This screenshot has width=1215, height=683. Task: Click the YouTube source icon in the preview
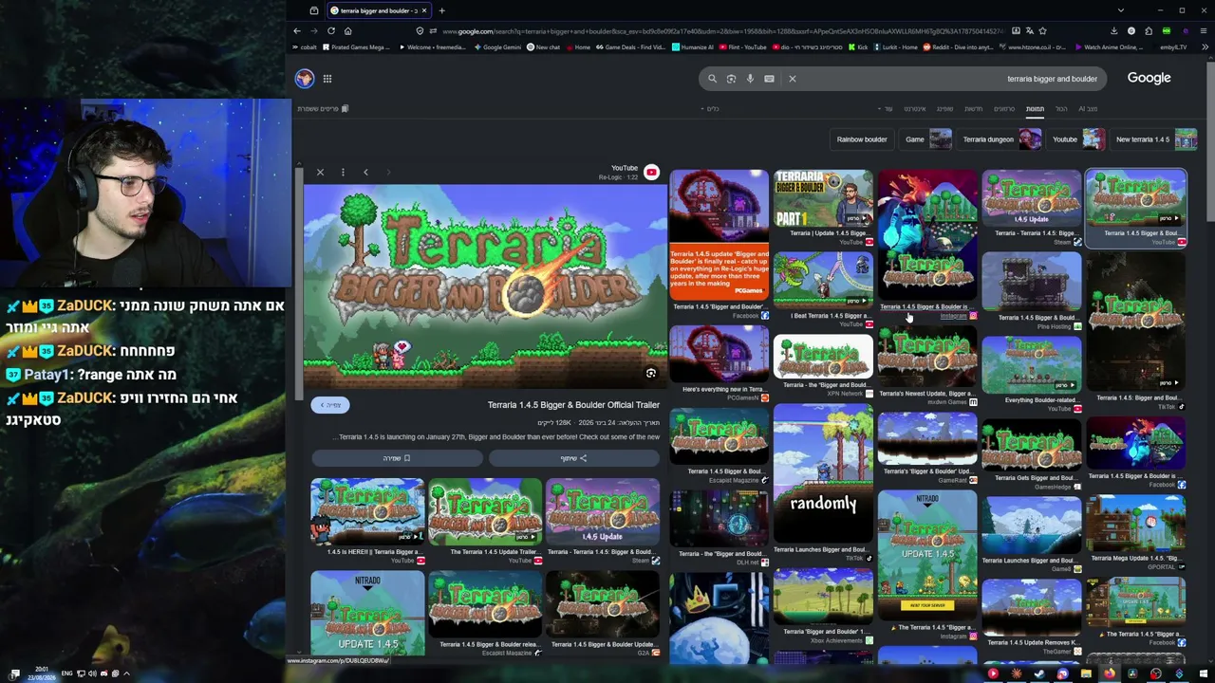tap(651, 172)
